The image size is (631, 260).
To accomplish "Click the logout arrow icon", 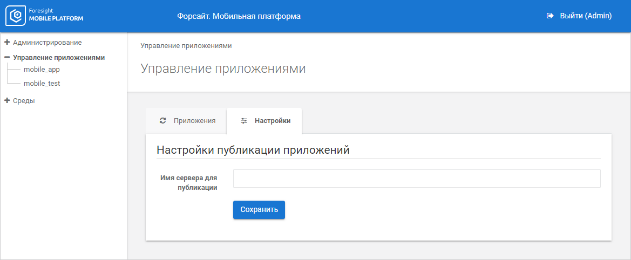I will tap(551, 16).
